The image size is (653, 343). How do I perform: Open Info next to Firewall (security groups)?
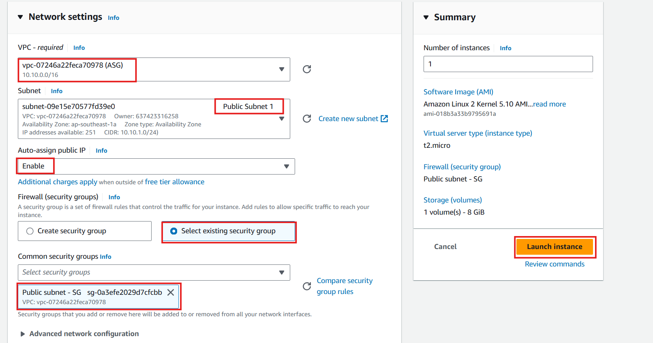coord(114,197)
